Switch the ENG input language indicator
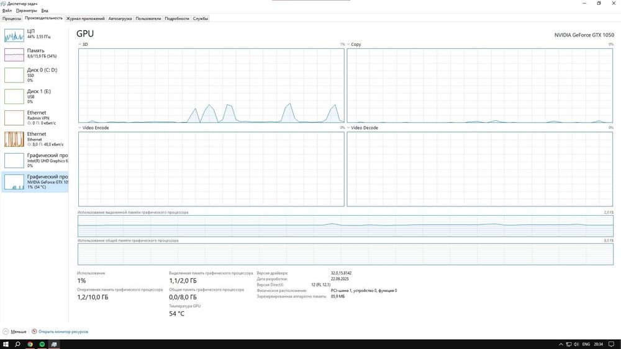621x349 pixels. 586,344
